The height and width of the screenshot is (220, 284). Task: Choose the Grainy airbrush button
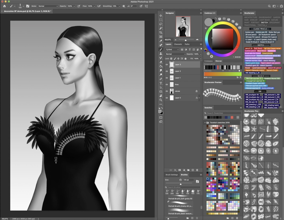(x=268, y=88)
